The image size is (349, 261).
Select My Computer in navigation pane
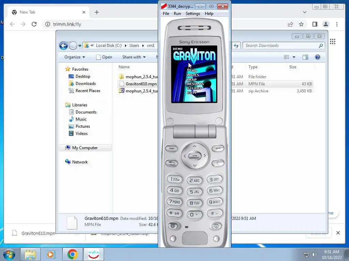click(x=85, y=148)
